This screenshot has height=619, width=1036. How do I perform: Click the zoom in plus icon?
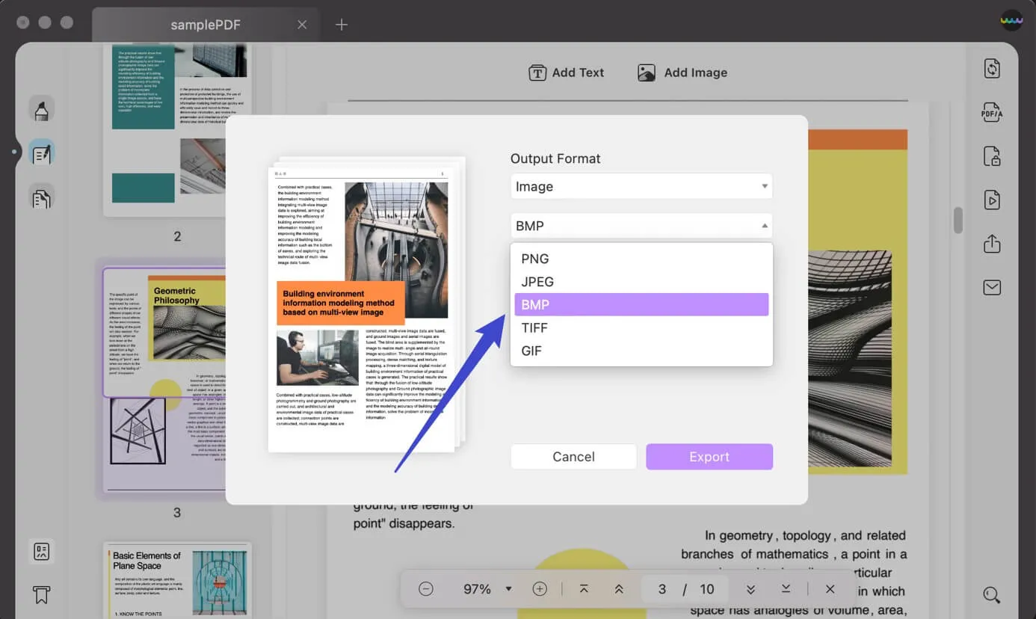tap(540, 589)
